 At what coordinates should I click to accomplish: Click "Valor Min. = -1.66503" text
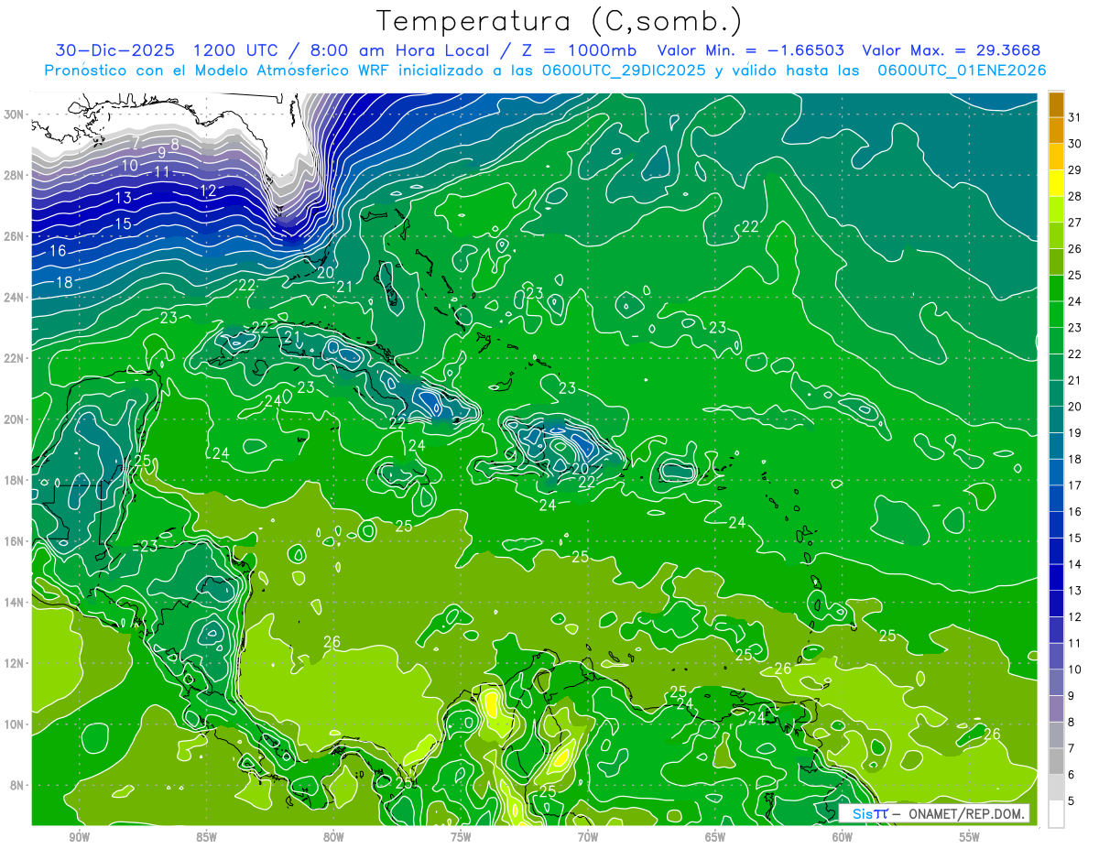point(751,50)
